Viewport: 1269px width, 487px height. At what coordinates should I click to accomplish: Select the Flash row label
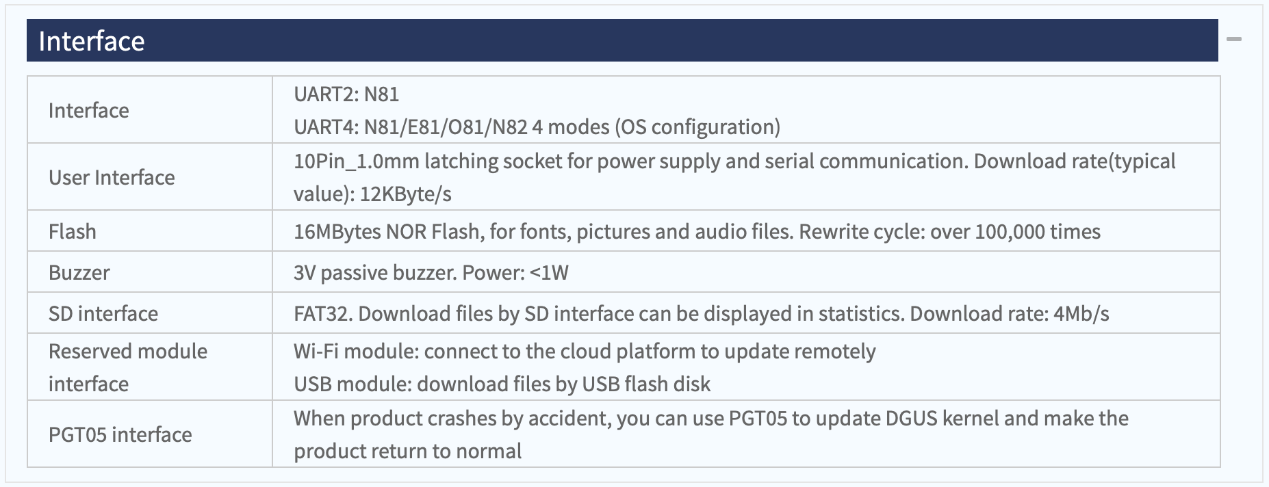(x=72, y=231)
